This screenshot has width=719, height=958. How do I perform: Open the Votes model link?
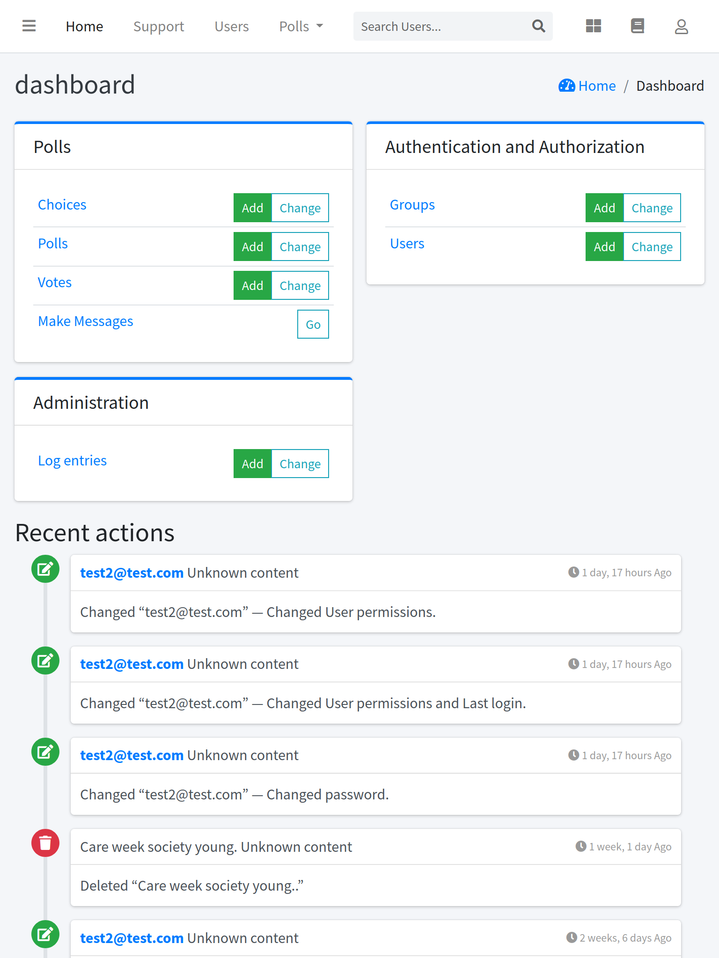click(x=55, y=283)
